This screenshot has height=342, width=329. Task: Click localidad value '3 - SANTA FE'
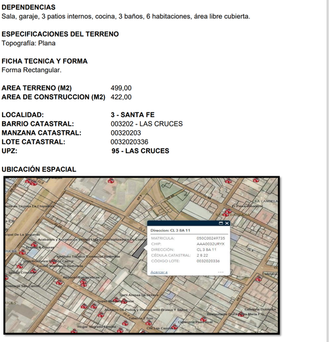pyautogui.click(x=132, y=114)
